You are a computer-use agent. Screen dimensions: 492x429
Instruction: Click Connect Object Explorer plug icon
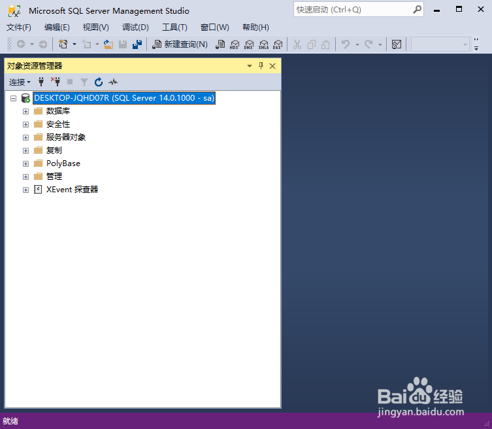[41, 82]
